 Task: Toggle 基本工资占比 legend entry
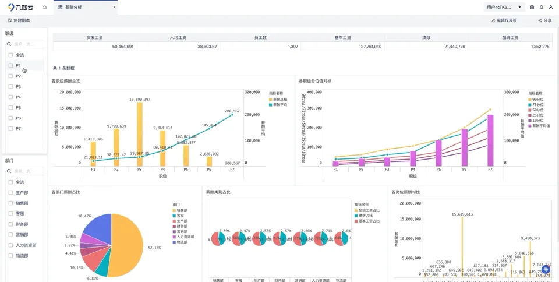367,221
